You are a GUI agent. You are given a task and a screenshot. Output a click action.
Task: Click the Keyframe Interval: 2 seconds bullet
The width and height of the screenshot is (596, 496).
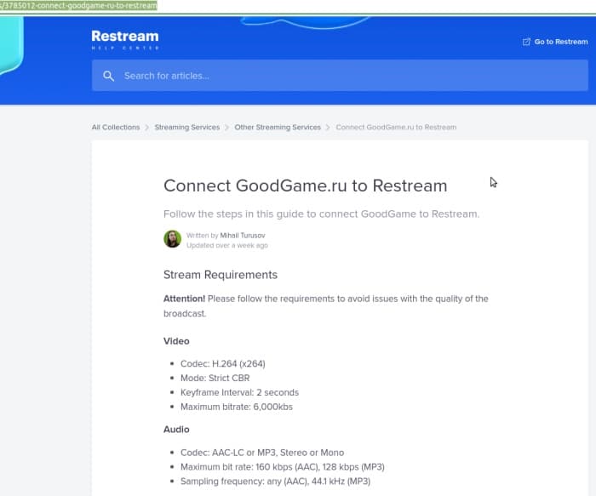pyautogui.click(x=239, y=392)
